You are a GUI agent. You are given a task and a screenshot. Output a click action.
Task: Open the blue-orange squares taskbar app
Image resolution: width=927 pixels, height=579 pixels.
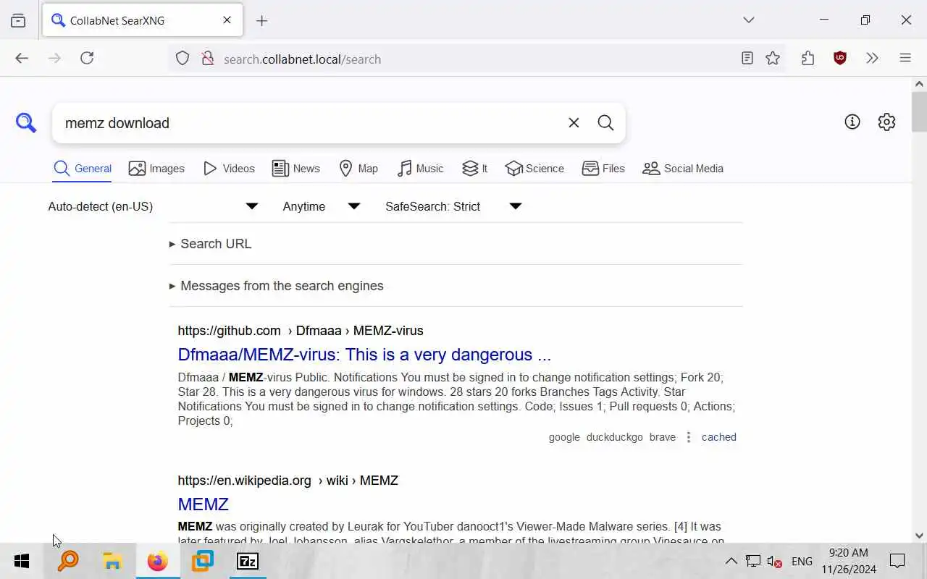[203, 561]
